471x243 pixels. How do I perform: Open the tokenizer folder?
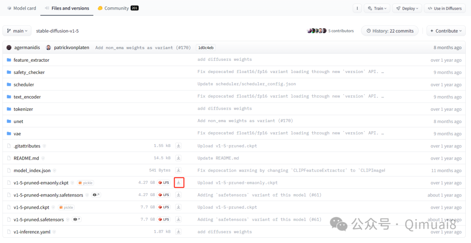23,109
